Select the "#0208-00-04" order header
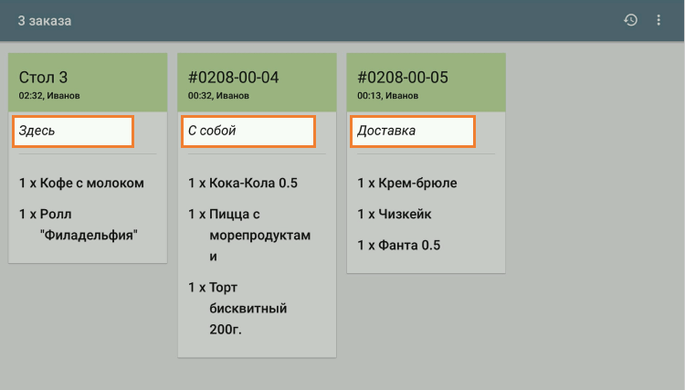Viewport: 685px width, 390px height. coord(257,82)
